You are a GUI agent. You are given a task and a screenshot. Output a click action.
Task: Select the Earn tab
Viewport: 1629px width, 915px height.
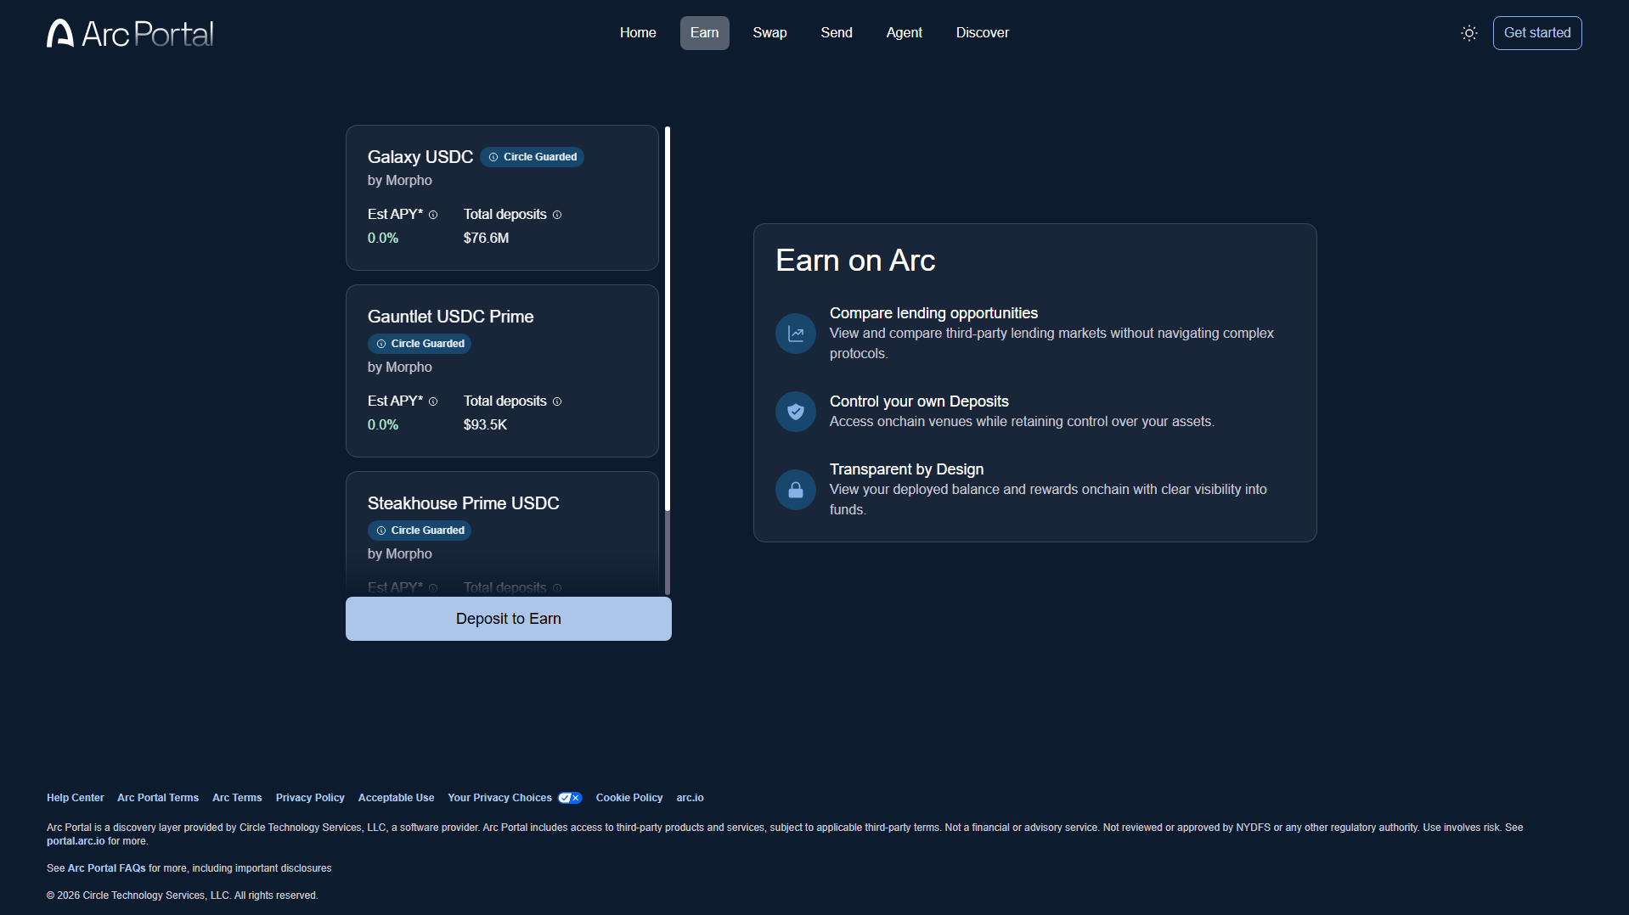(704, 33)
